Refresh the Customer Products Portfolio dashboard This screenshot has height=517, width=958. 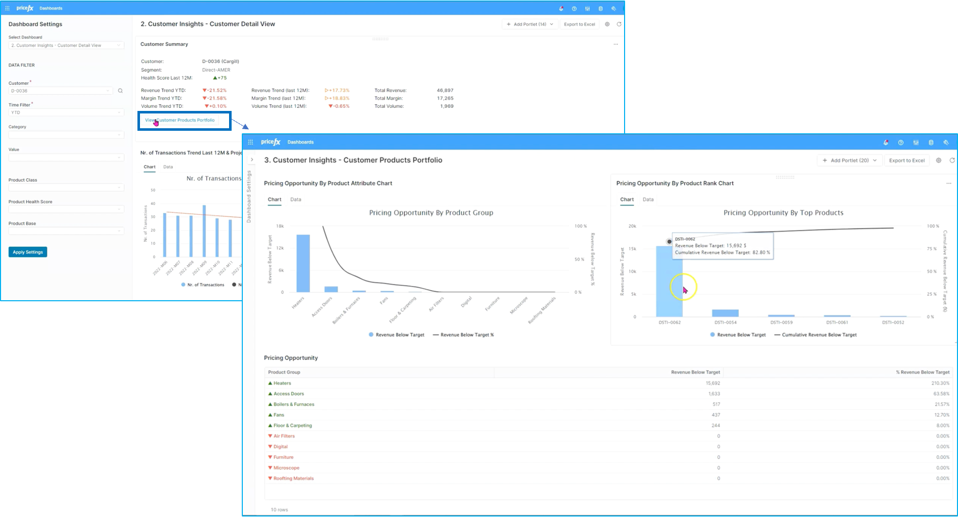pyautogui.click(x=952, y=160)
